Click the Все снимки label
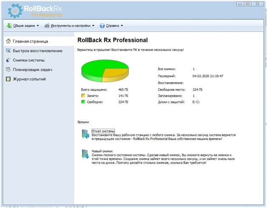The height and width of the screenshot is (208, 267). (167, 69)
